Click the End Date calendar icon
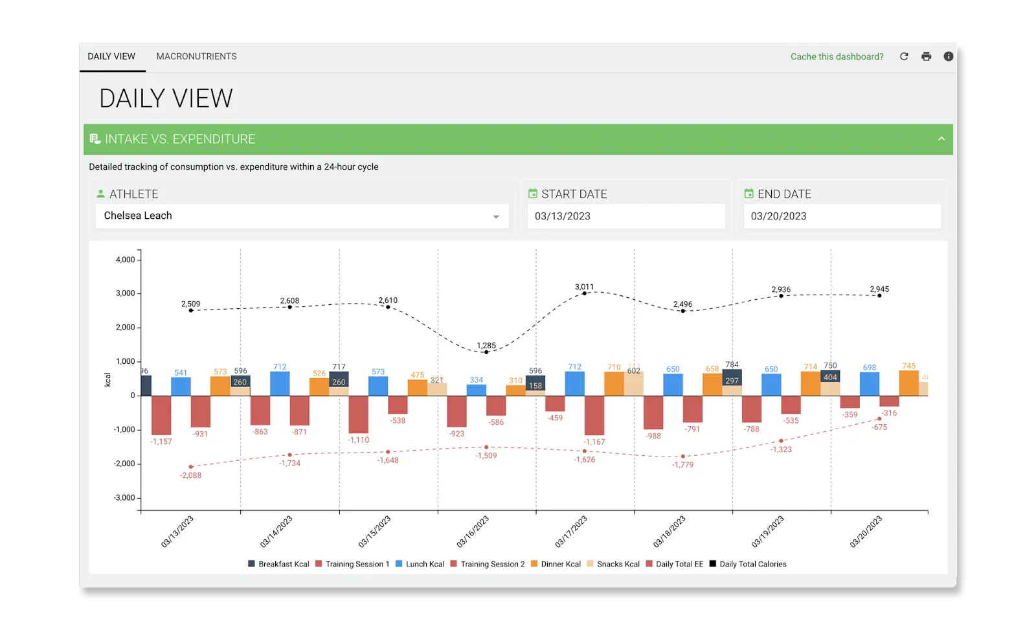Screen dimensions: 1036x630 click(x=749, y=194)
